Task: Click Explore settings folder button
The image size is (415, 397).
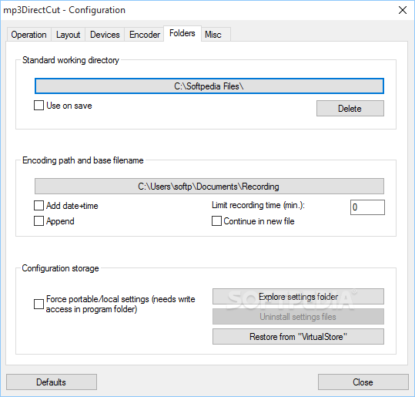Action: click(x=298, y=297)
